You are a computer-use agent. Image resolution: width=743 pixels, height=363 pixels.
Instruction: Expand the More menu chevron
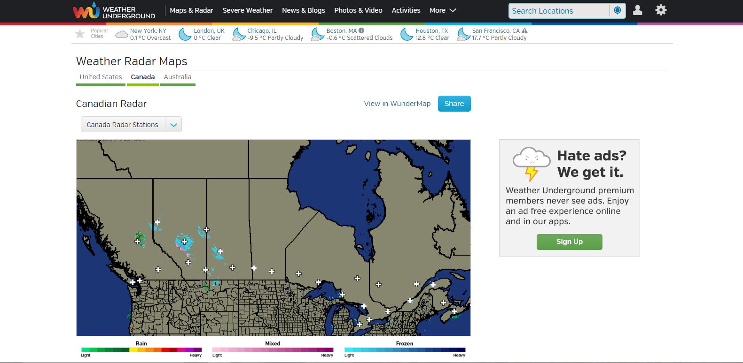pyautogui.click(x=453, y=10)
